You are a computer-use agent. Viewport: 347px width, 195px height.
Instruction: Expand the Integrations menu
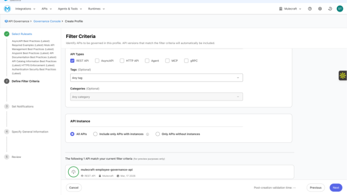25,8
